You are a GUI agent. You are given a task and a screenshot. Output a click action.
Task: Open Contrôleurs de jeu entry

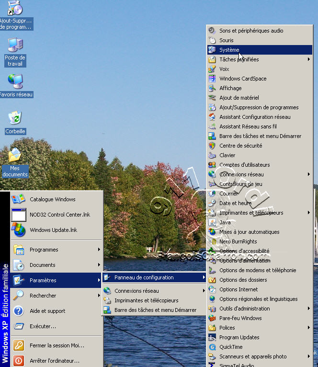tap(260, 183)
